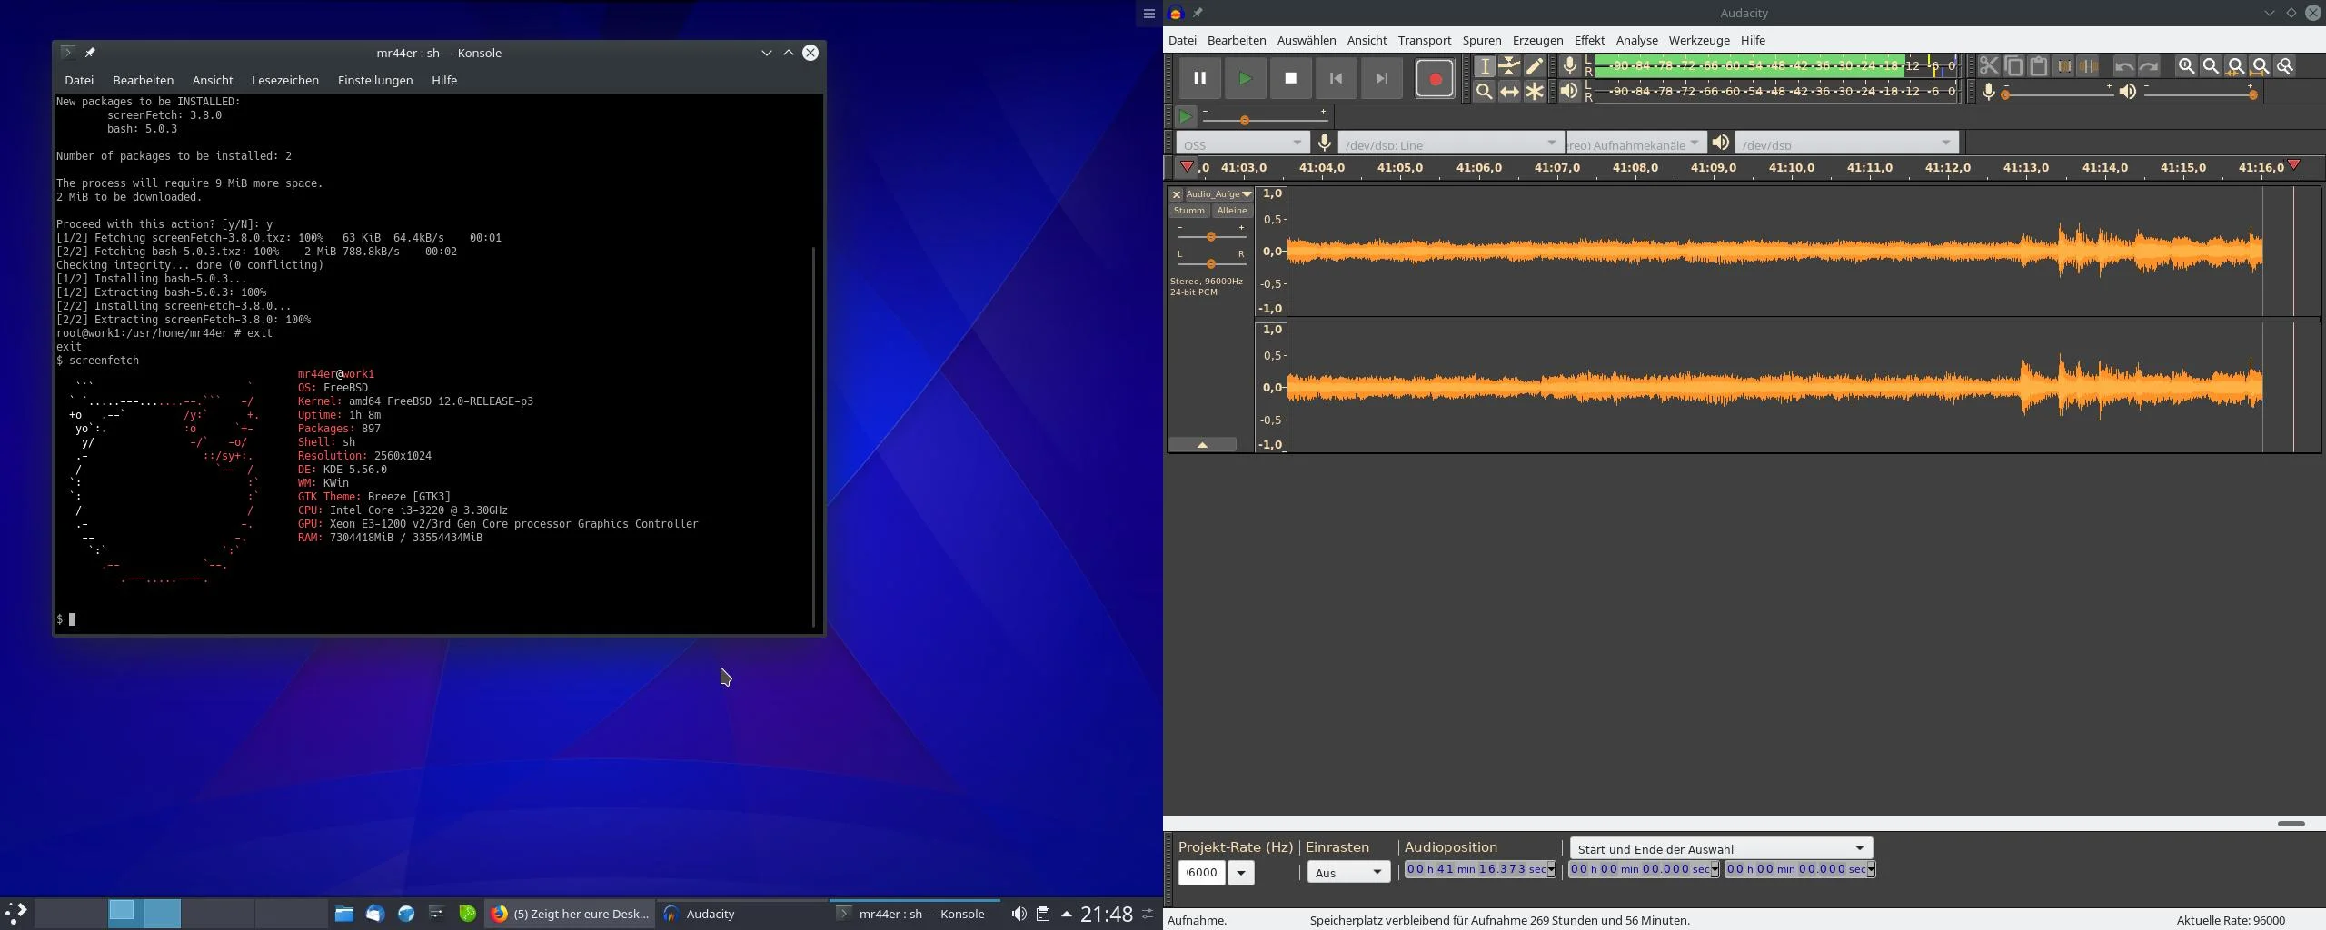Click the Trim audio icon
This screenshot has width=2326, height=930.
point(2064,66)
